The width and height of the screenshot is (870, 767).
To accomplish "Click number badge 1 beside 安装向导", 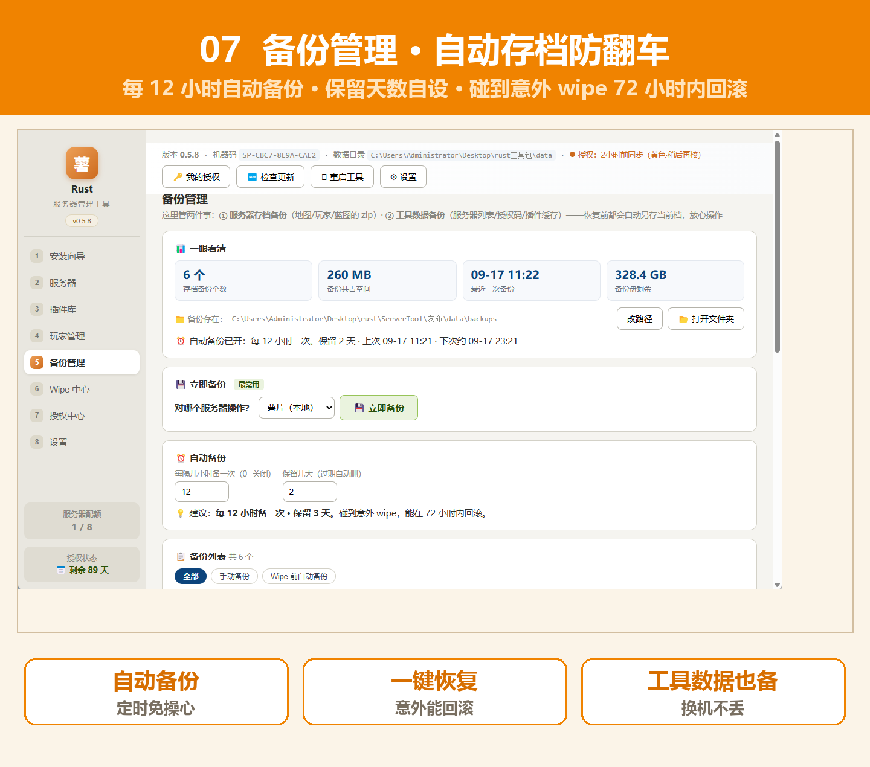I will [x=37, y=256].
